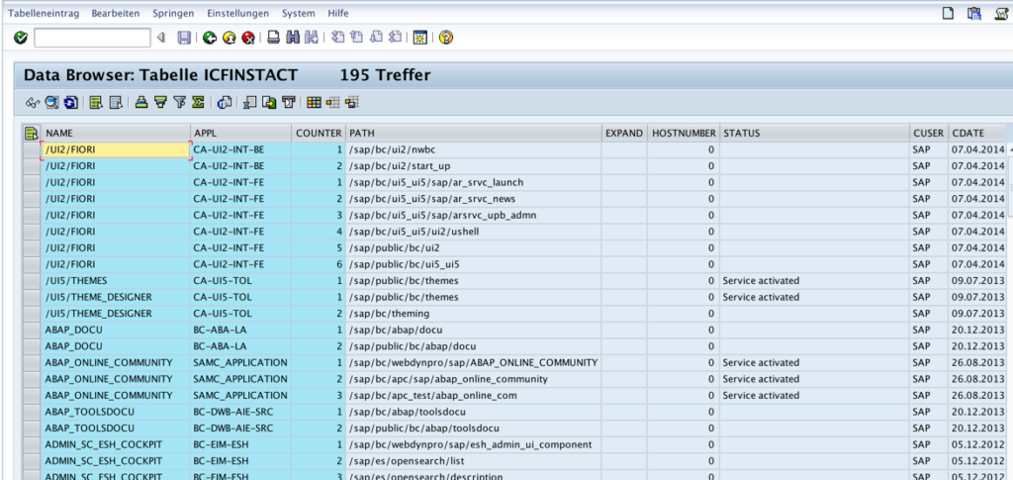Image resolution: width=1013 pixels, height=480 pixels.
Task: Click the select-all icon in table corner
Action: coord(31,133)
